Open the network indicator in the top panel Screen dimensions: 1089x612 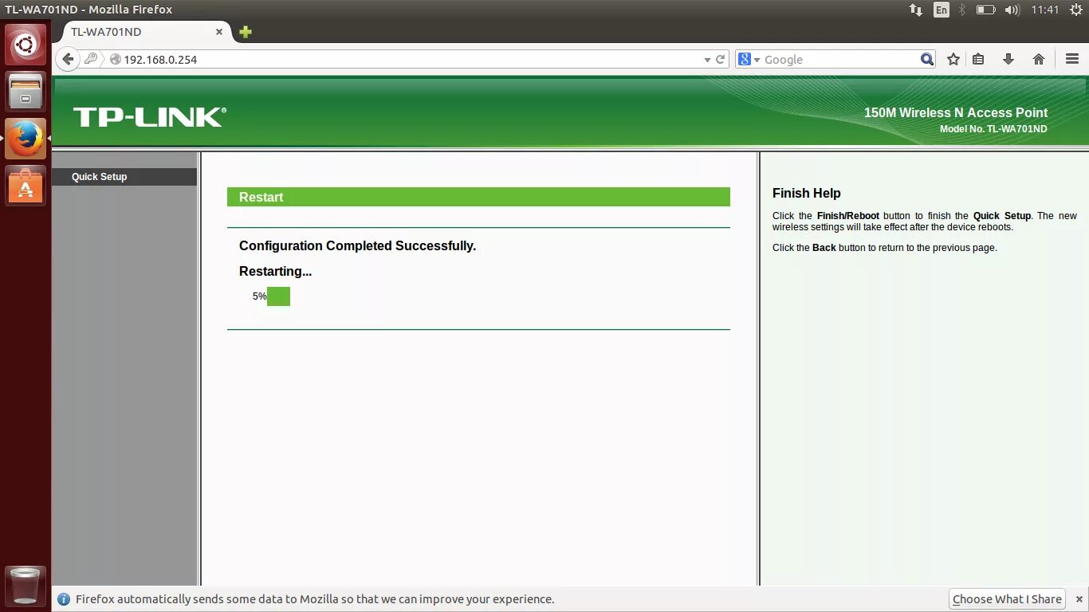pos(915,10)
